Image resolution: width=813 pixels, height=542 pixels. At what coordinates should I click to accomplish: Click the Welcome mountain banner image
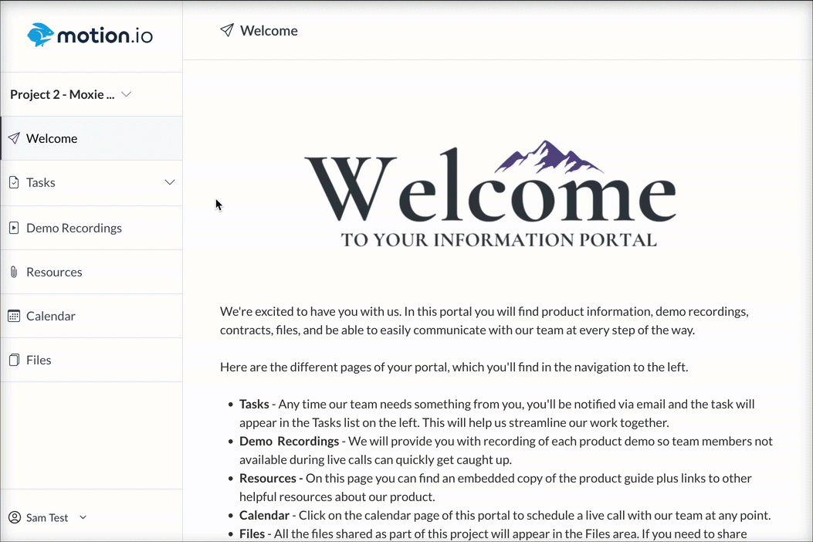pos(490,195)
